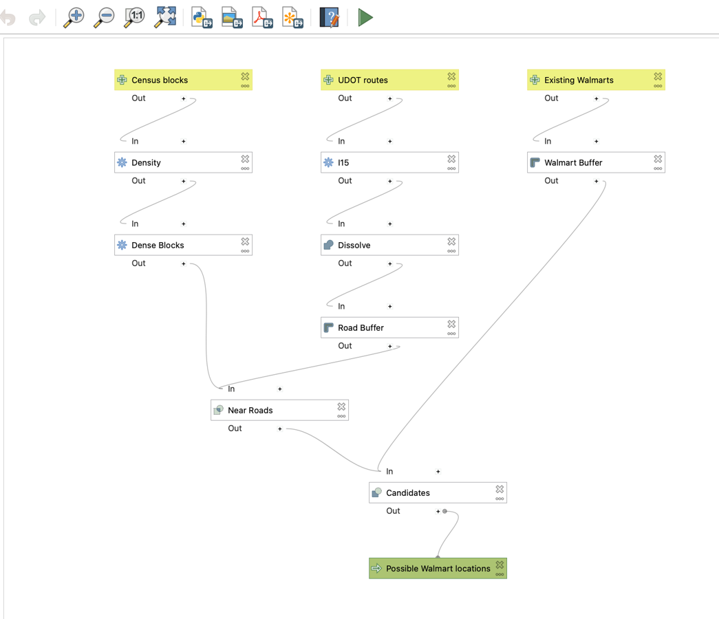Open edit dots on Dissolve node

coord(451,251)
